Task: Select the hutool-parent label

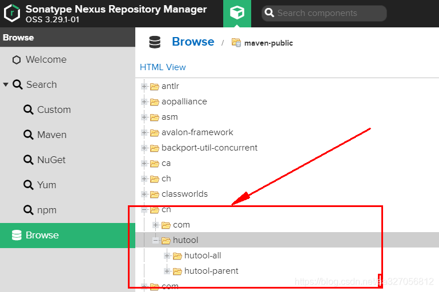Action: tap(211, 271)
